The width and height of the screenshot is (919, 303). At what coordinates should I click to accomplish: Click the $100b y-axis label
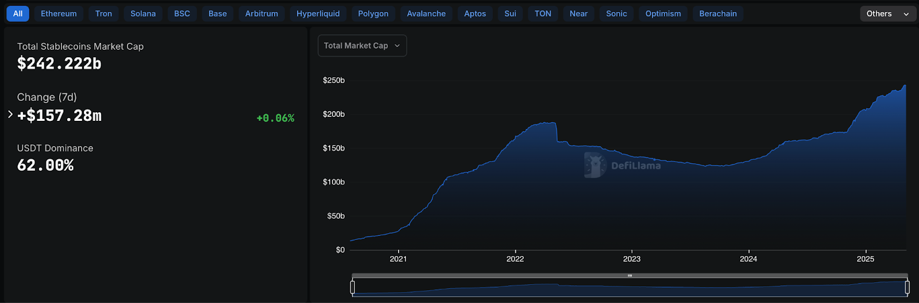point(334,182)
